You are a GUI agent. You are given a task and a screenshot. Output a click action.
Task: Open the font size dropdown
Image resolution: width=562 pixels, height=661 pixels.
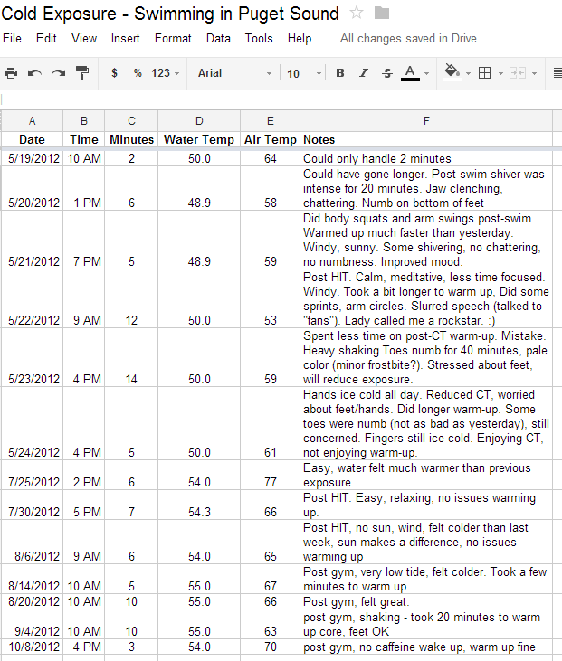303,73
